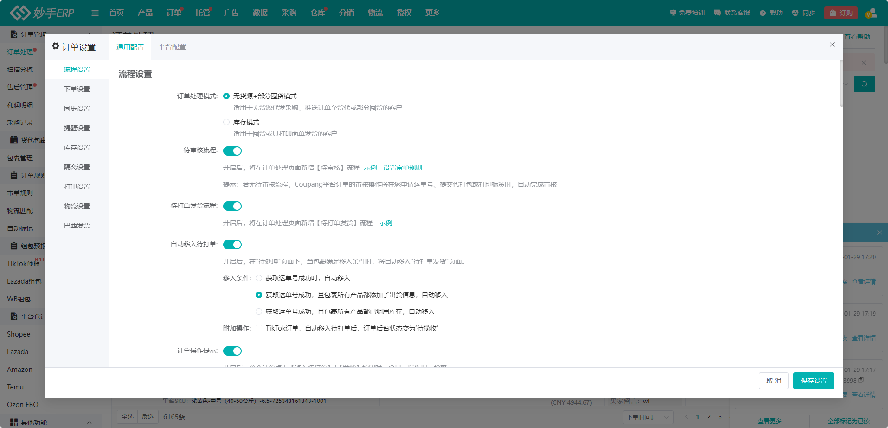Click the red 订购 button
The height and width of the screenshot is (428, 888).
[x=841, y=13]
